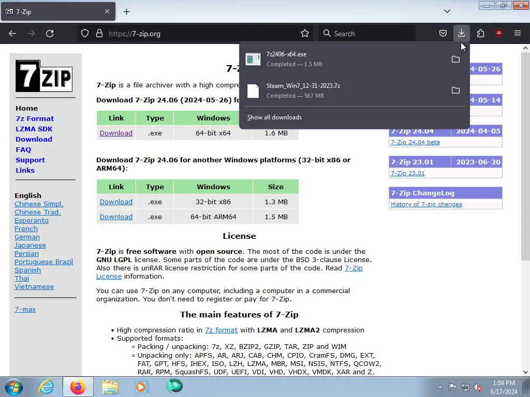Viewport: 530px width, 397px height.
Task: Open Windows Explorer from the taskbar
Action: coord(110,387)
